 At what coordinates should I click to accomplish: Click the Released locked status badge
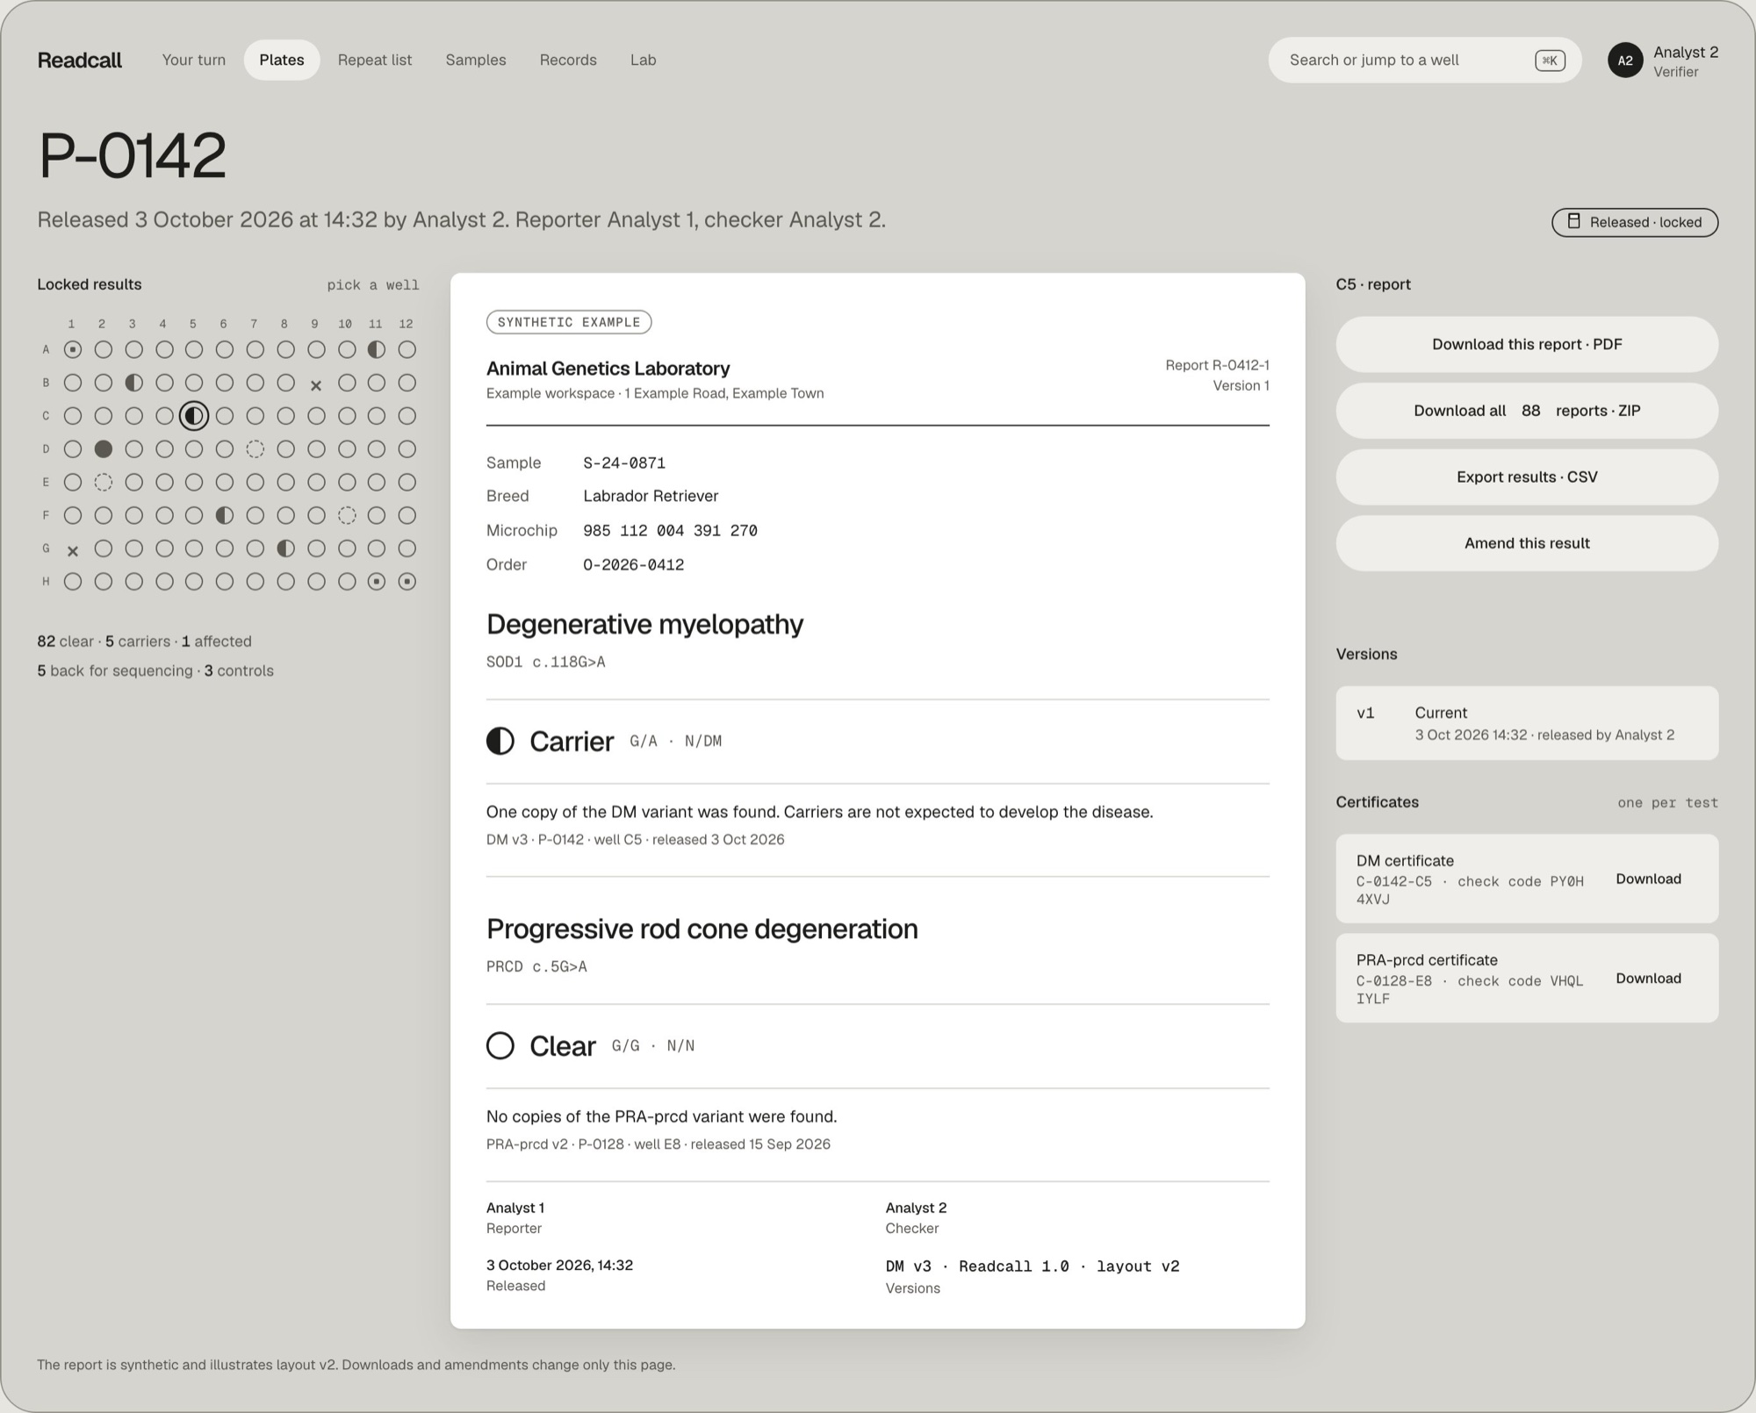(x=1635, y=222)
